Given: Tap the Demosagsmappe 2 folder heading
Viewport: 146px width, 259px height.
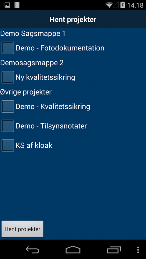Looking at the screenshot, I should [32, 63].
